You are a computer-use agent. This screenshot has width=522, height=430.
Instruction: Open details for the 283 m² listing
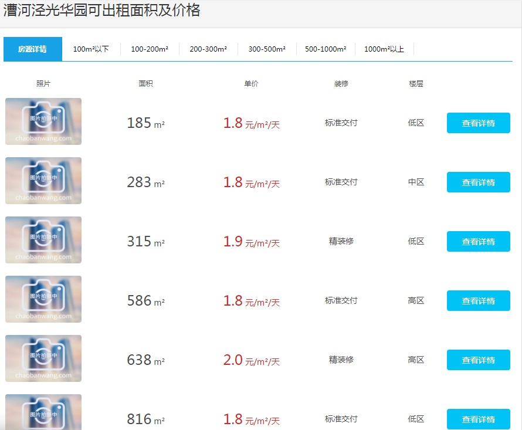coord(478,182)
